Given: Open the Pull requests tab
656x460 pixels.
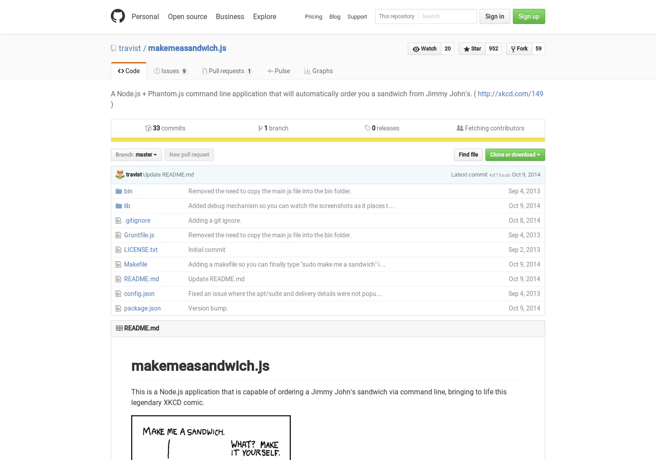Looking at the screenshot, I should coord(227,71).
